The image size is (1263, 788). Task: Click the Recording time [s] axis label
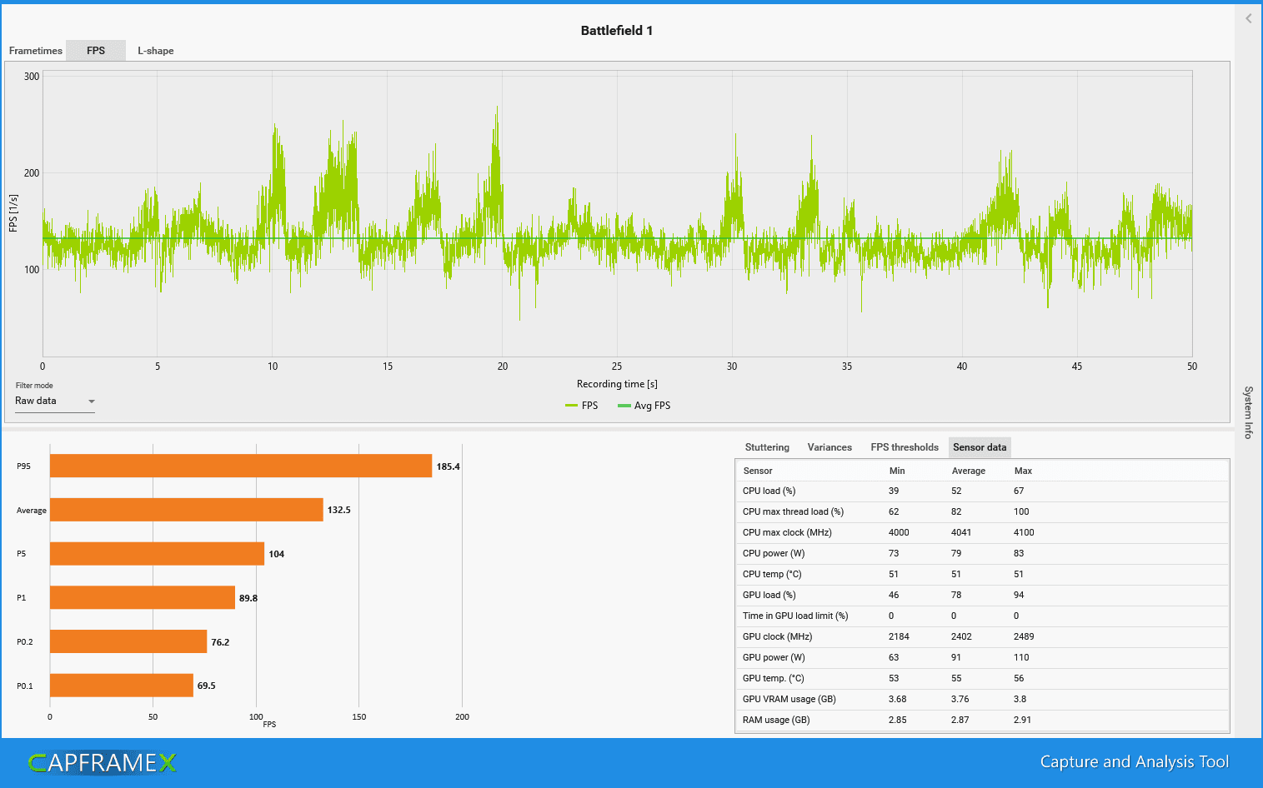point(617,384)
